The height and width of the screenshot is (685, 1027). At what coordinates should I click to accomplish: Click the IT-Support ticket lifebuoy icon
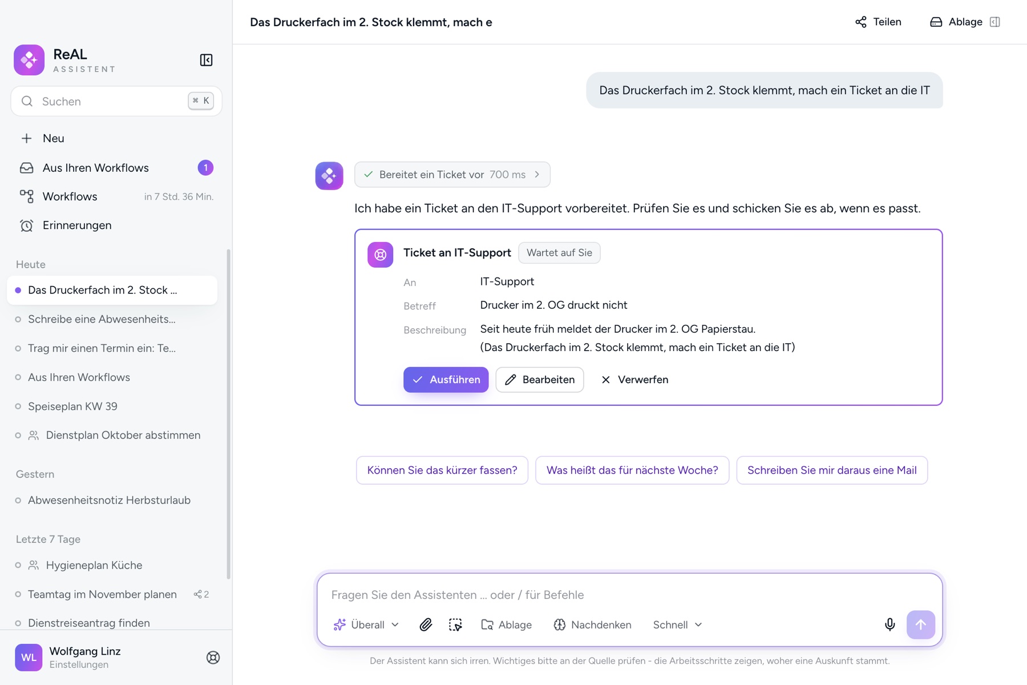(381, 255)
